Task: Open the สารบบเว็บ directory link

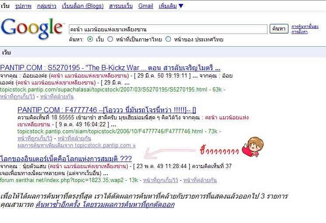Action: click(x=121, y=6)
